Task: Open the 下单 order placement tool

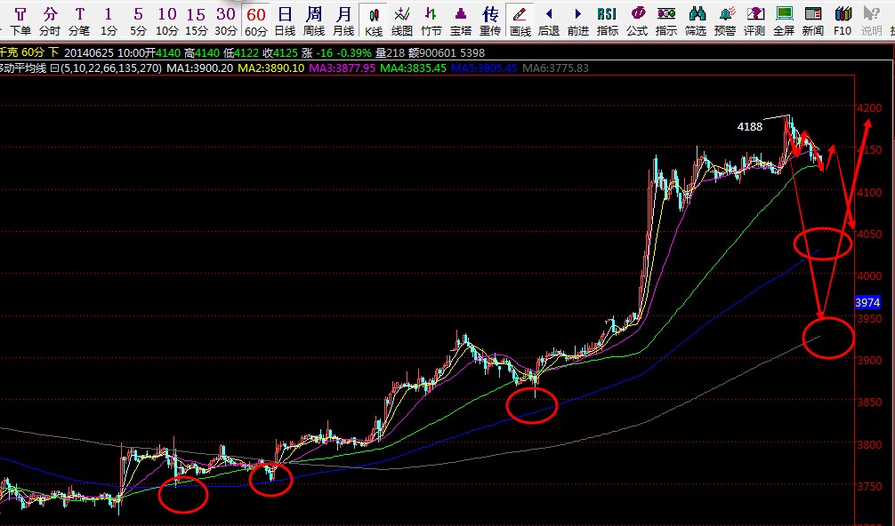Action: (20, 21)
